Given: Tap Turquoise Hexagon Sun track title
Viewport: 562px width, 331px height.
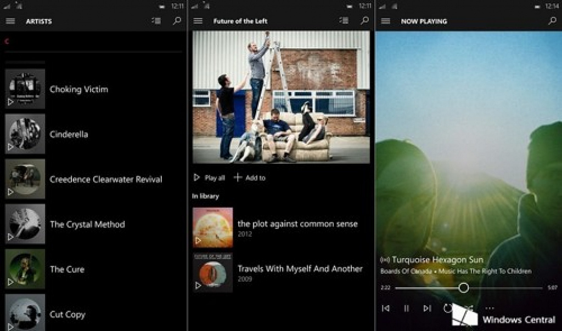Looking at the screenshot, I should (437, 259).
